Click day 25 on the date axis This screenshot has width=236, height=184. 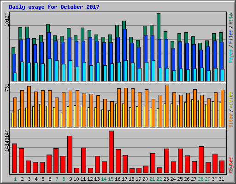(x=180, y=179)
